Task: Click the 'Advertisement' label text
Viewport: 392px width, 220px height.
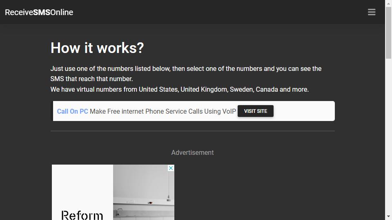Action: coord(192,153)
